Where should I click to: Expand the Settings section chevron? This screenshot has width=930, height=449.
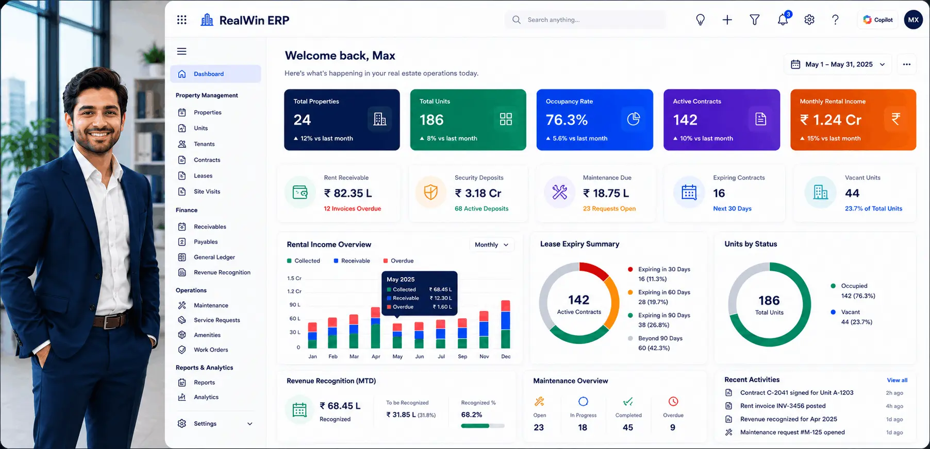250,424
